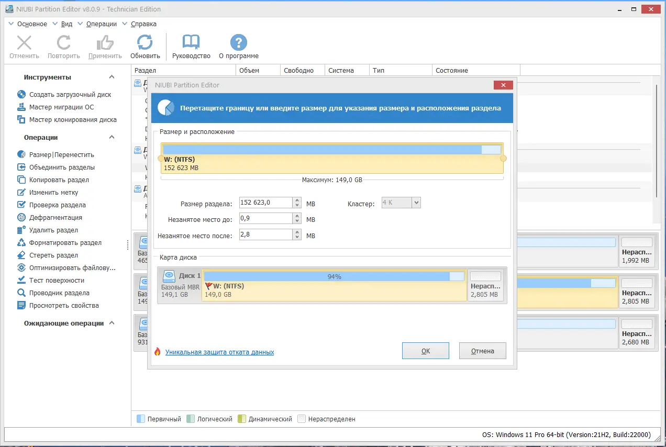Click the Отменить undo toolbar icon
666x447 pixels.
coord(24,43)
